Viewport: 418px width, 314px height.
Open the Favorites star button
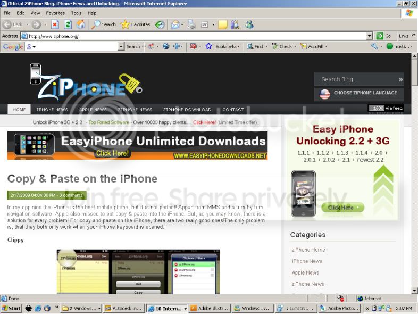pyautogui.click(x=135, y=24)
